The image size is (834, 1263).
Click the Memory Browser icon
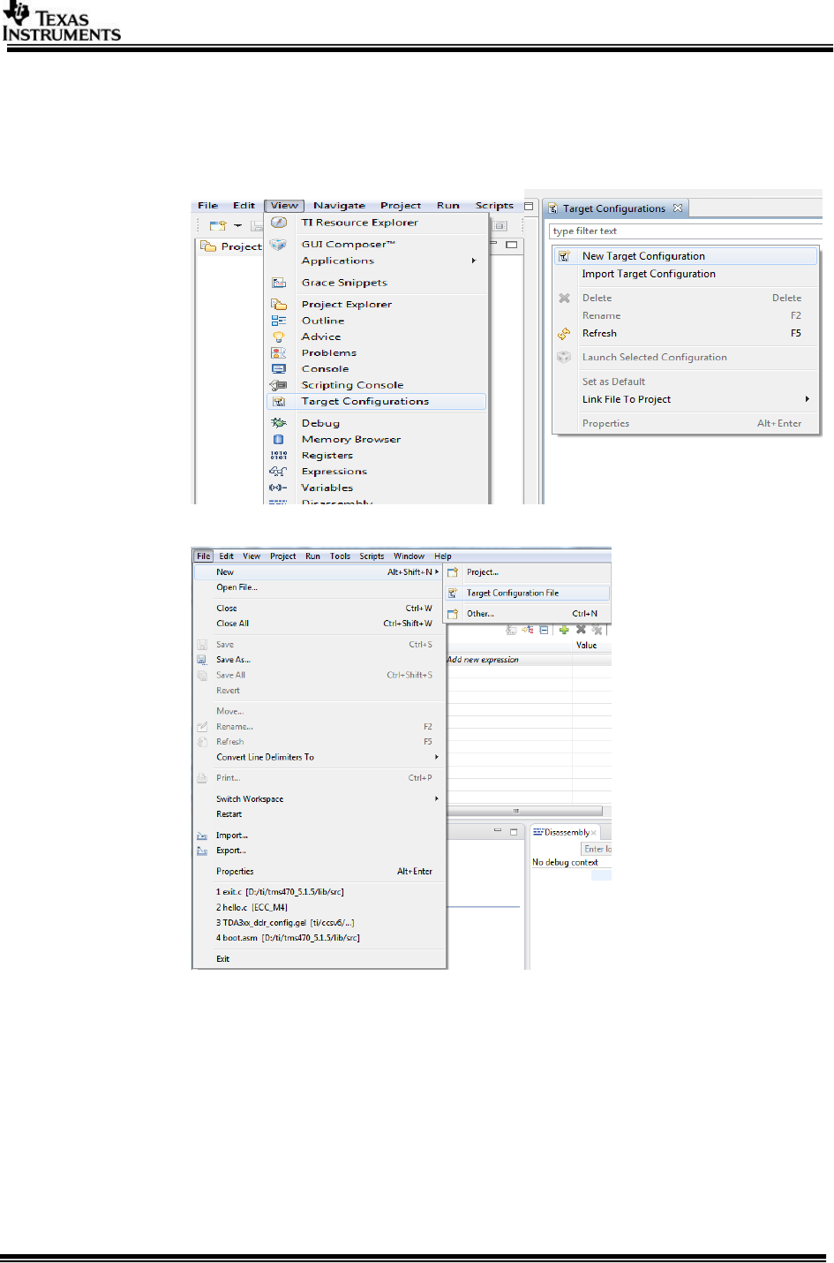[x=279, y=439]
